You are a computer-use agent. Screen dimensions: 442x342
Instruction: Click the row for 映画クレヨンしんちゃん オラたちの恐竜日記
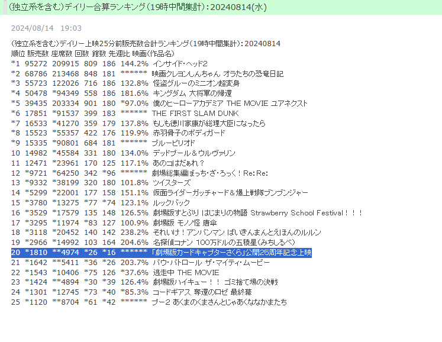tap(147, 74)
